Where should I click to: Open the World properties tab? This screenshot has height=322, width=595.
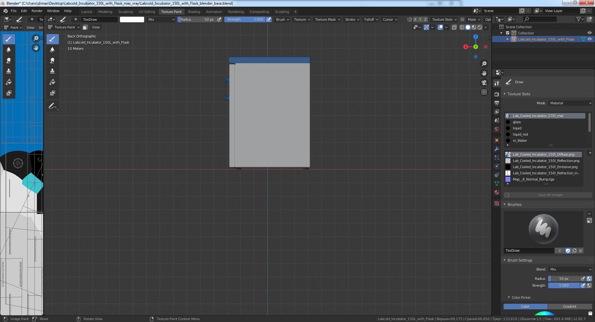coord(497,129)
